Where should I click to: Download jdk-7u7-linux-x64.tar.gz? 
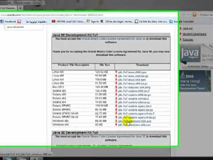tap(133, 84)
